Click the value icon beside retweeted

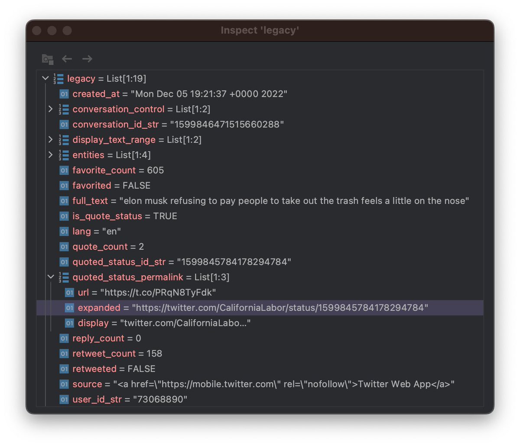tap(64, 369)
